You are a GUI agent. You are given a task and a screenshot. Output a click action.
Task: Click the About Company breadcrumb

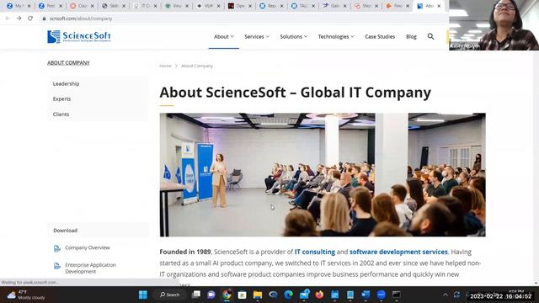[197, 66]
